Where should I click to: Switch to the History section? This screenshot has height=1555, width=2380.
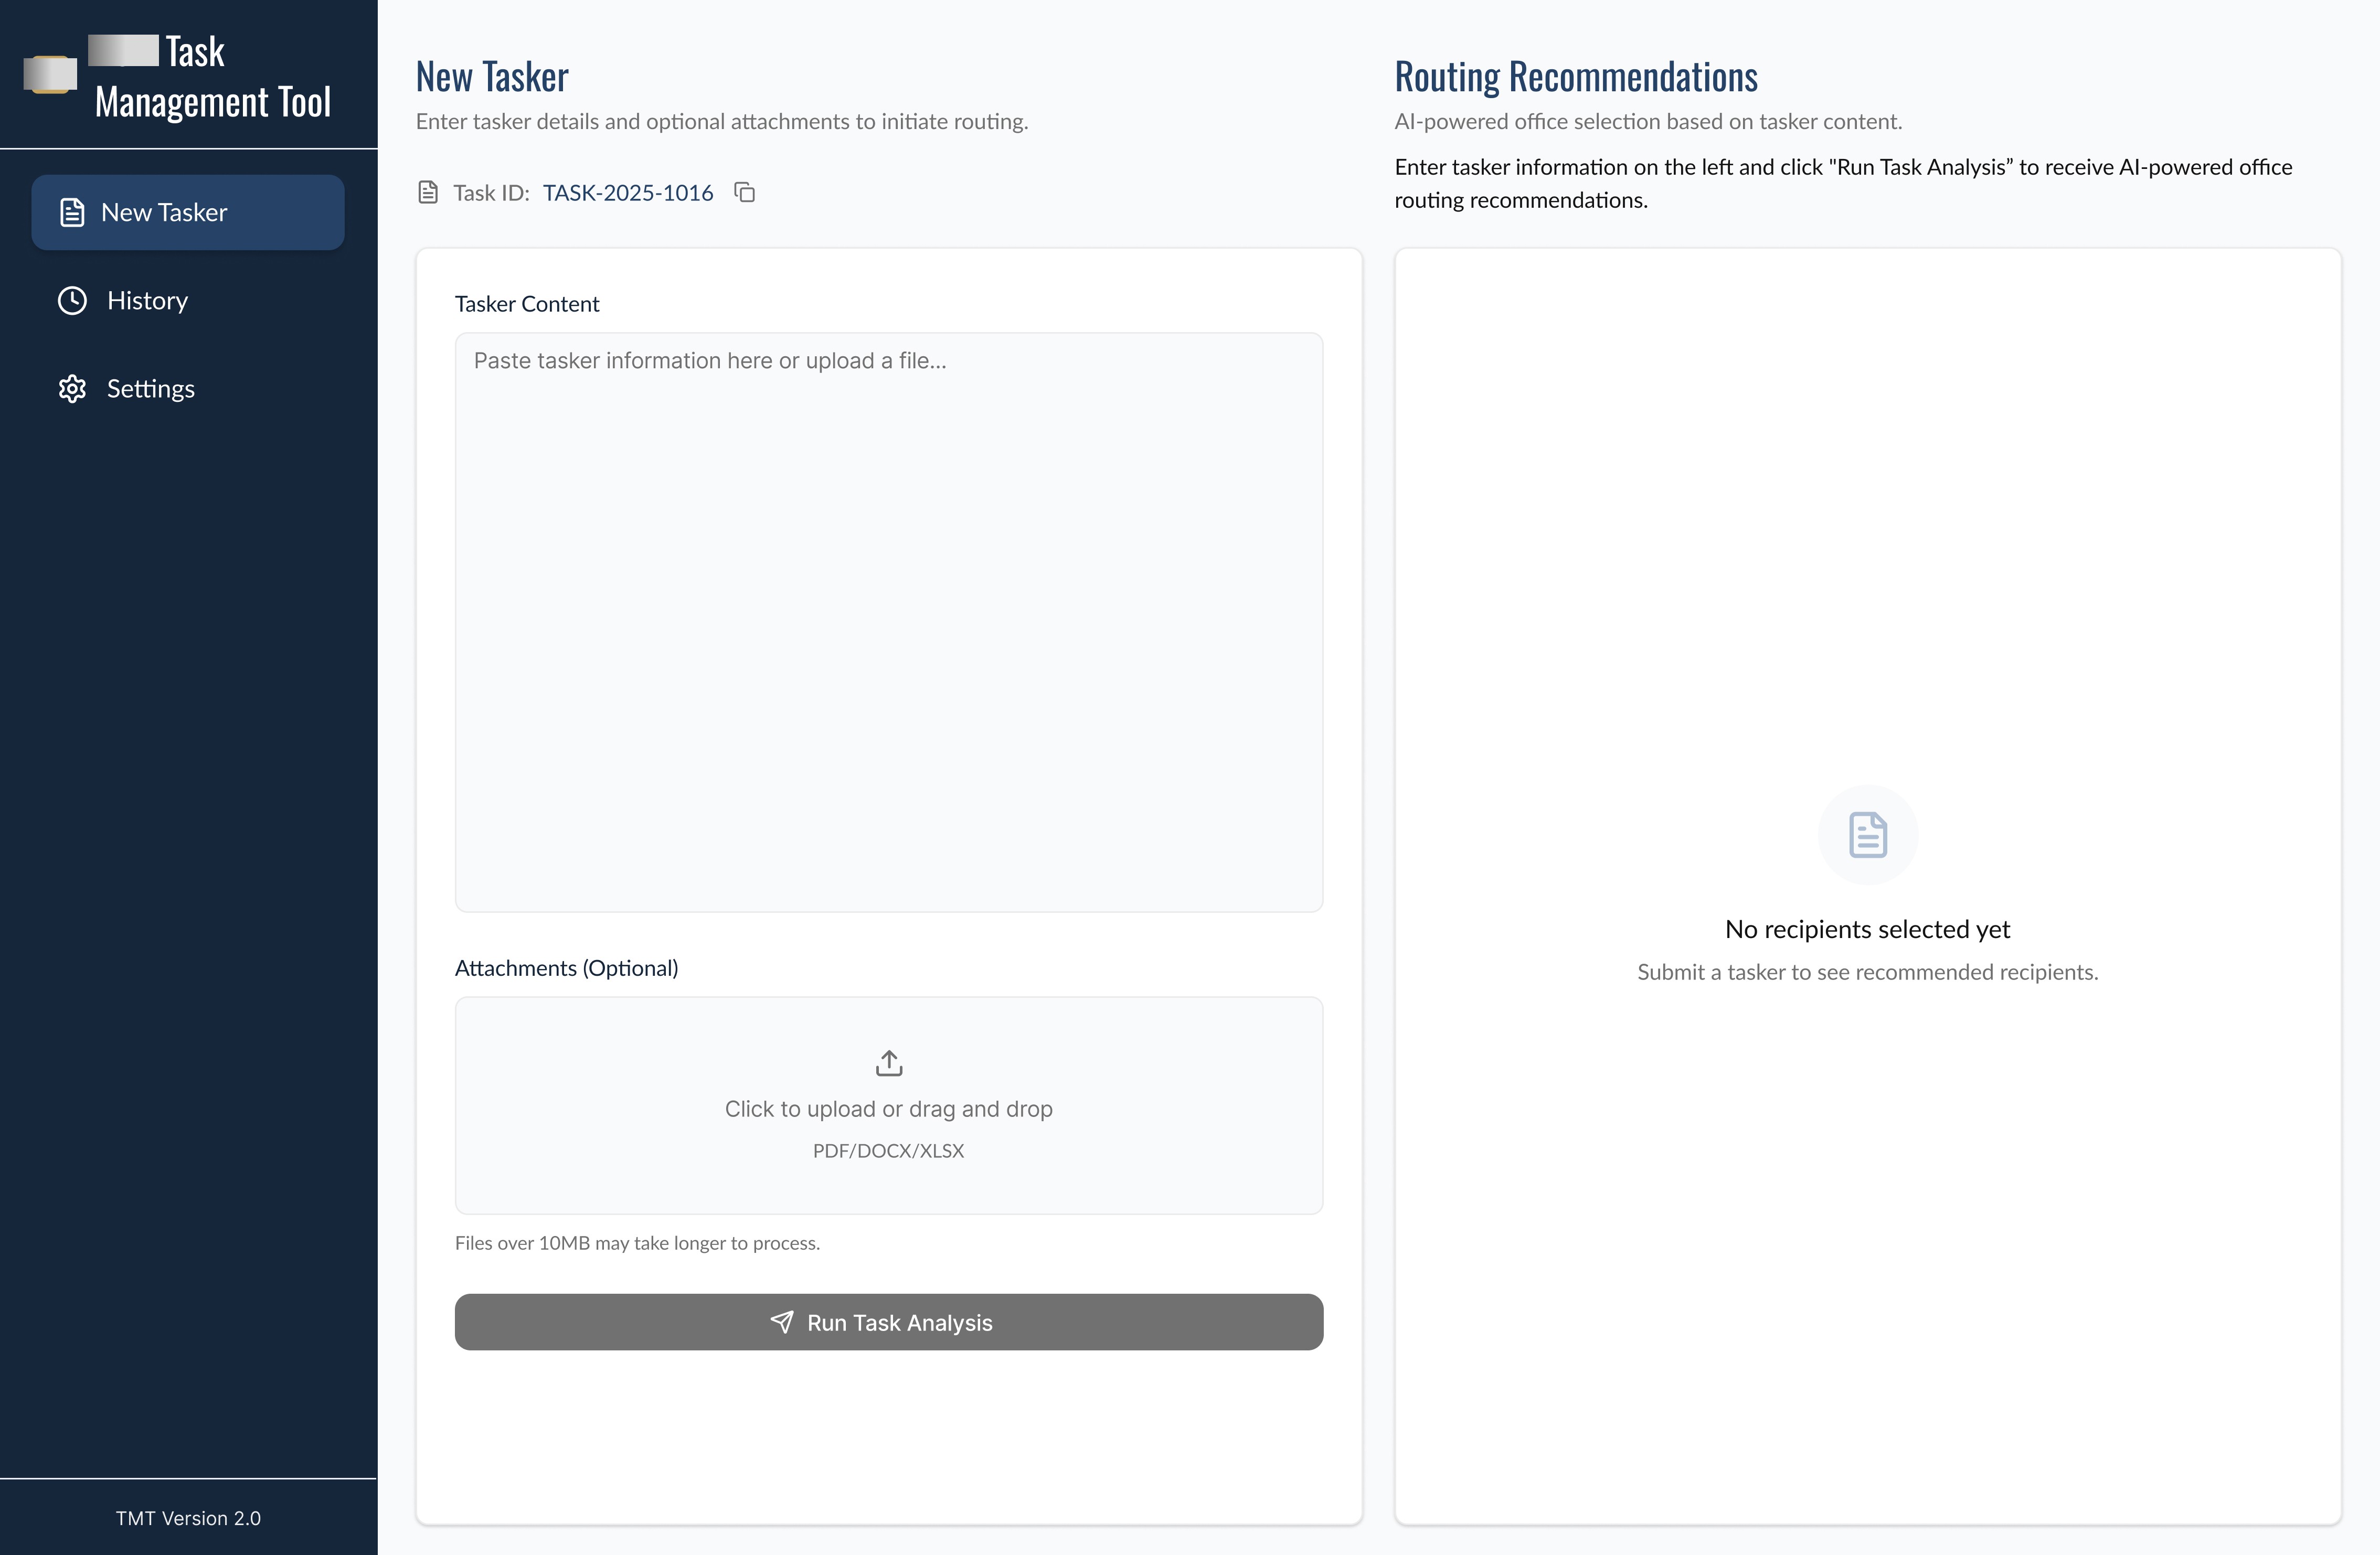click(x=147, y=300)
